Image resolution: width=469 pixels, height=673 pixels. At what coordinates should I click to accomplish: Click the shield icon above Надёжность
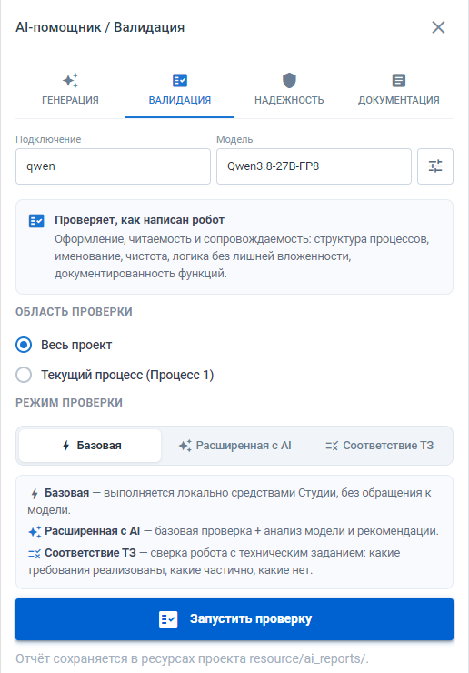[289, 80]
